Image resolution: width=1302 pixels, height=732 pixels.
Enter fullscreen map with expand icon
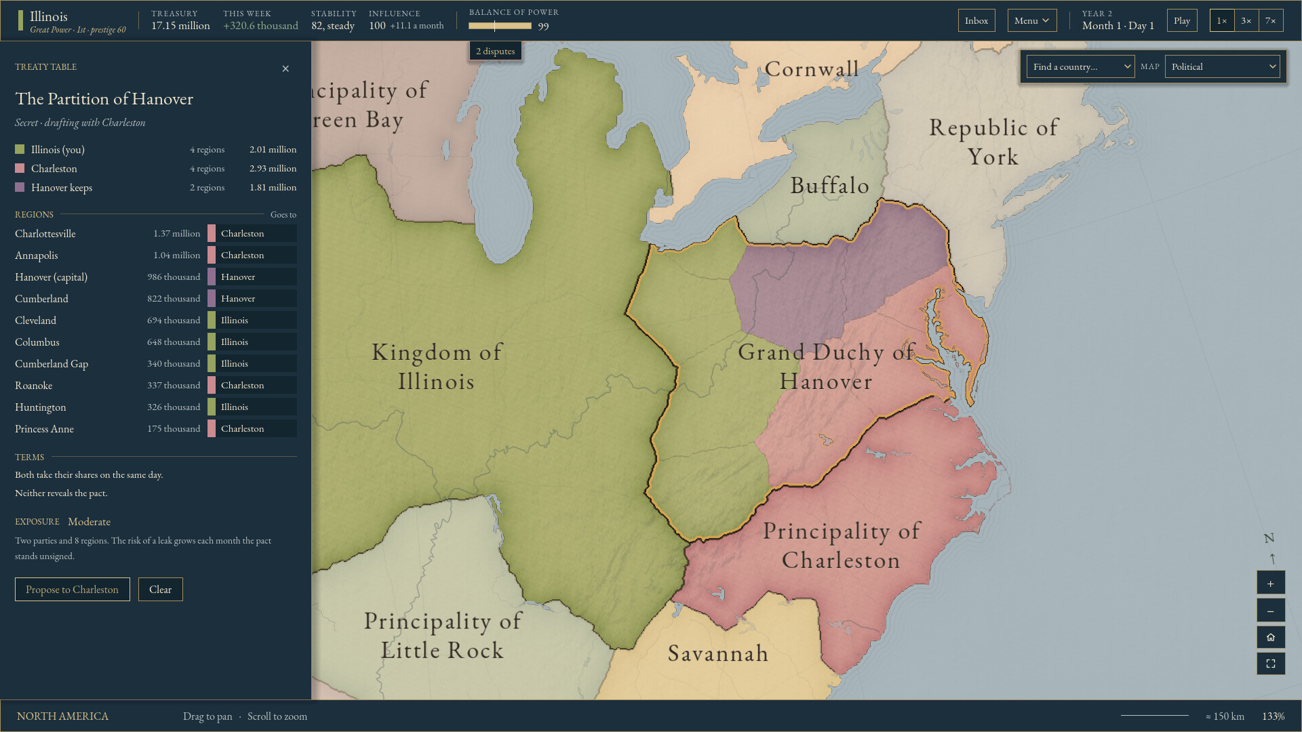point(1270,664)
